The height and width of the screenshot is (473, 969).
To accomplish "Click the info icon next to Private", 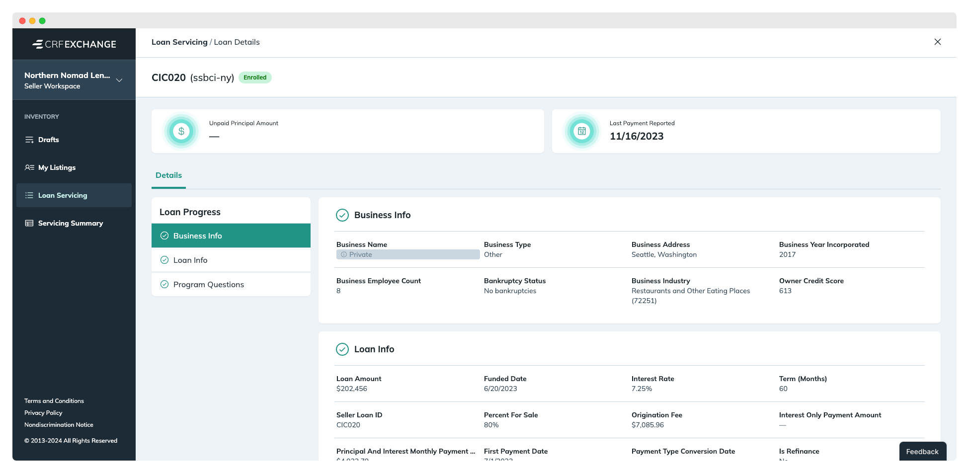I will [x=343, y=254].
